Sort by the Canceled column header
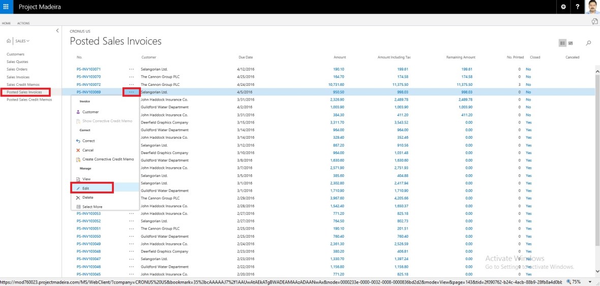The width and height of the screenshot is (600, 286). (x=573, y=57)
